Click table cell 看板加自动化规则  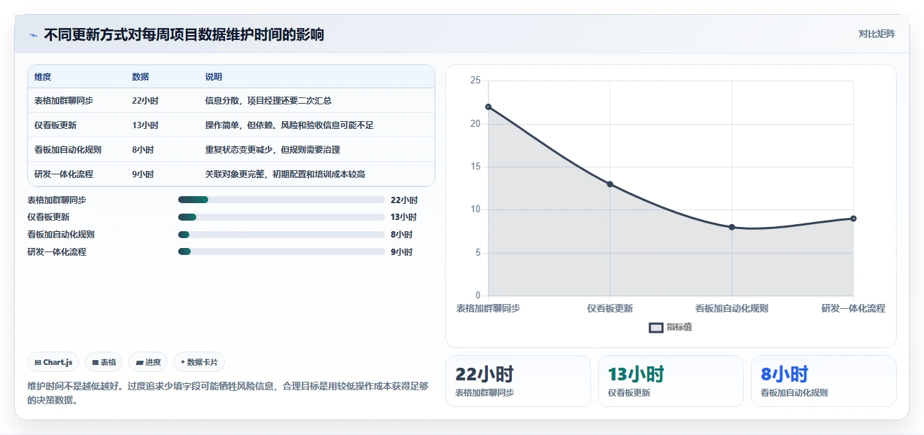(68, 150)
